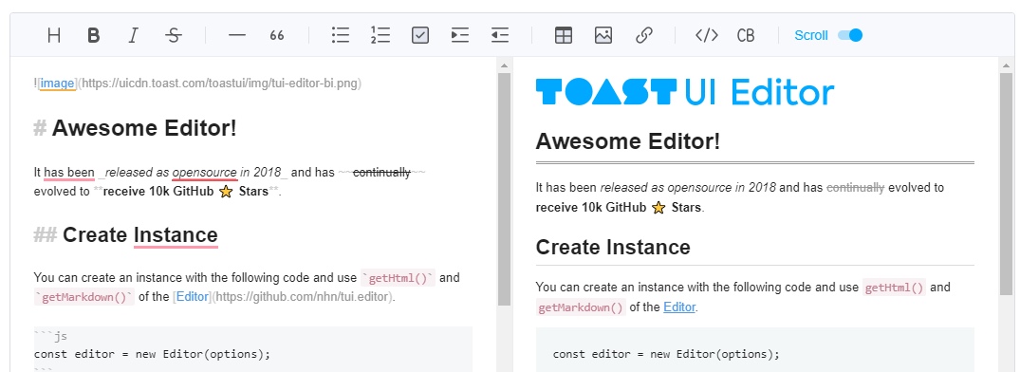Viewport: 1020px width, 372px height.
Task: Toggle the Scroll sync switch
Action: [x=849, y=35]
